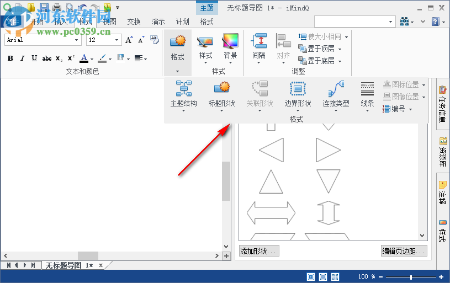Decrease font size with small A icon
This screenshot has width=450, height=283.
click(141, 40)
